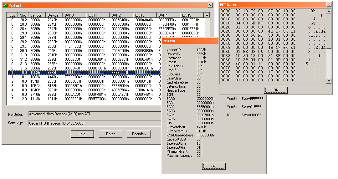Click the hex offset 0000 in PCI Daten
The height and width of the screenshot is (179, 338).
coord(225,11)
